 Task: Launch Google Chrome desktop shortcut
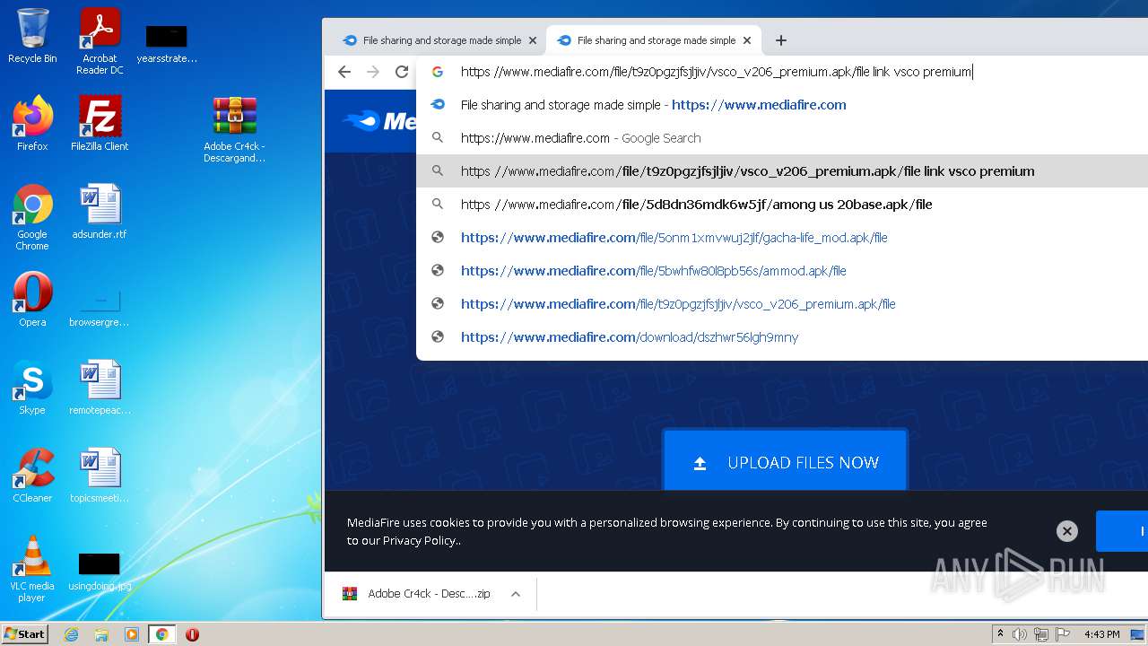tap(32, 216)
